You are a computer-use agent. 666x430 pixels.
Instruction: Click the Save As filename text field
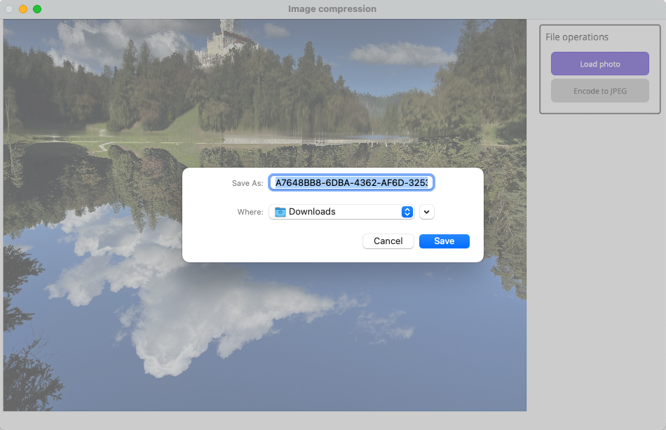coord(351,183)
